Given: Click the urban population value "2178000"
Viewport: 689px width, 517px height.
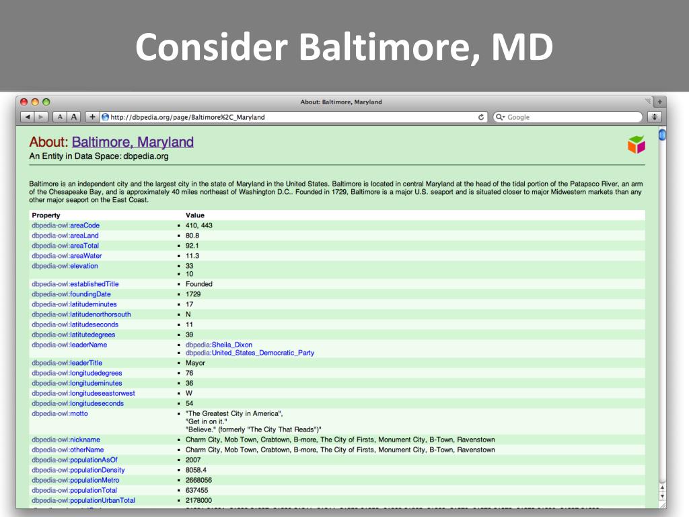Looking at the screenshot, I should pos(198,500).
